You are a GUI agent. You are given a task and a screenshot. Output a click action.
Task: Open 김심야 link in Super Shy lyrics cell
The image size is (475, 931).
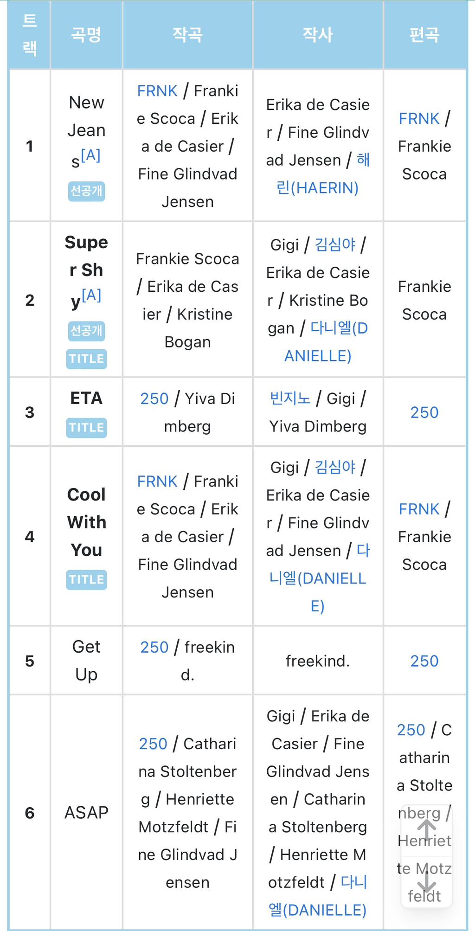point(335,244)
